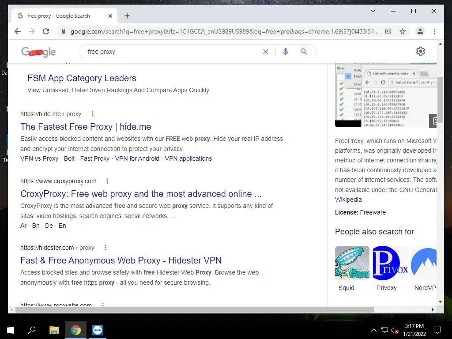Select the 'Ar' language link under CroxyProxy
This screenshot has width=452, height=339.
click(23, 226)
